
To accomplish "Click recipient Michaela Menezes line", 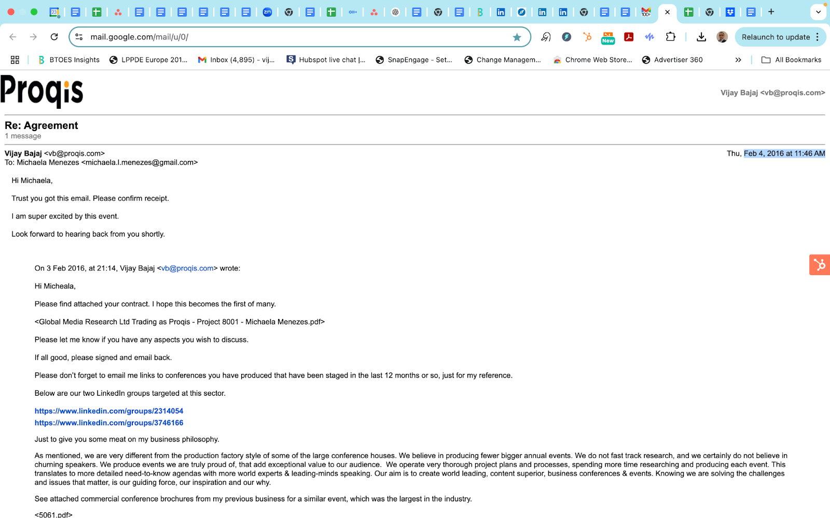I will point(101,163).
